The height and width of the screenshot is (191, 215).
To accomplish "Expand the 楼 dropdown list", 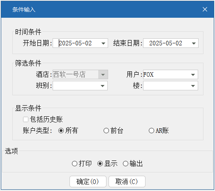I will coord(193,86).
